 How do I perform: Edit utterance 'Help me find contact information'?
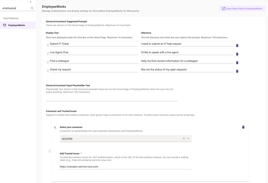tap(187, 61)
